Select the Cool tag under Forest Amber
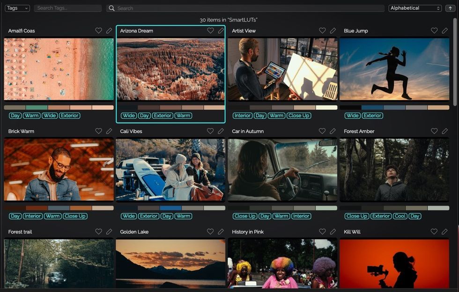 [400, 216]
